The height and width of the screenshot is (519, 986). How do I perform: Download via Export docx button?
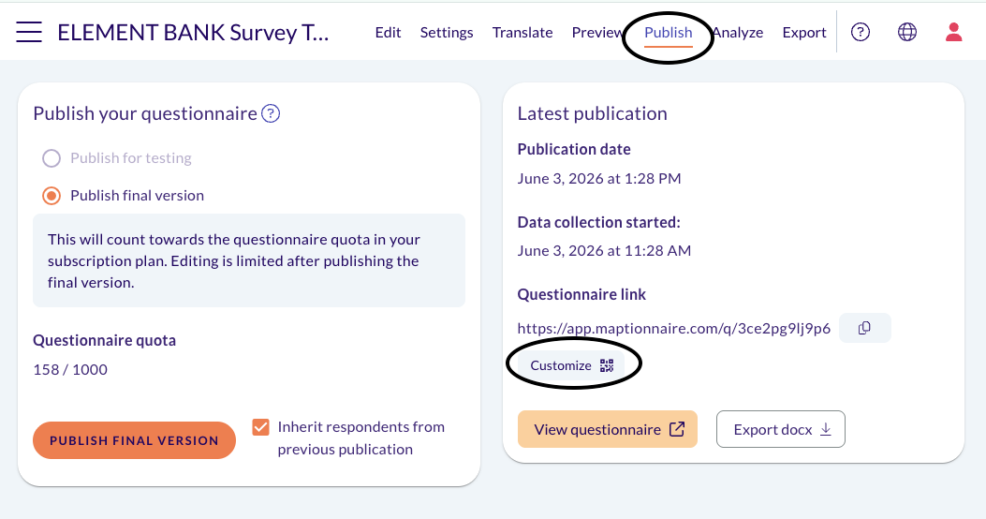780,429
